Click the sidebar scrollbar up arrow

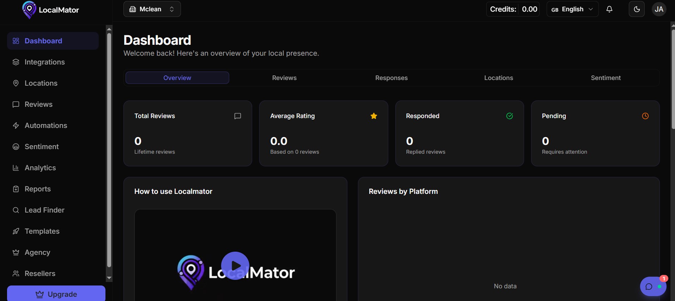pos(109,29)
